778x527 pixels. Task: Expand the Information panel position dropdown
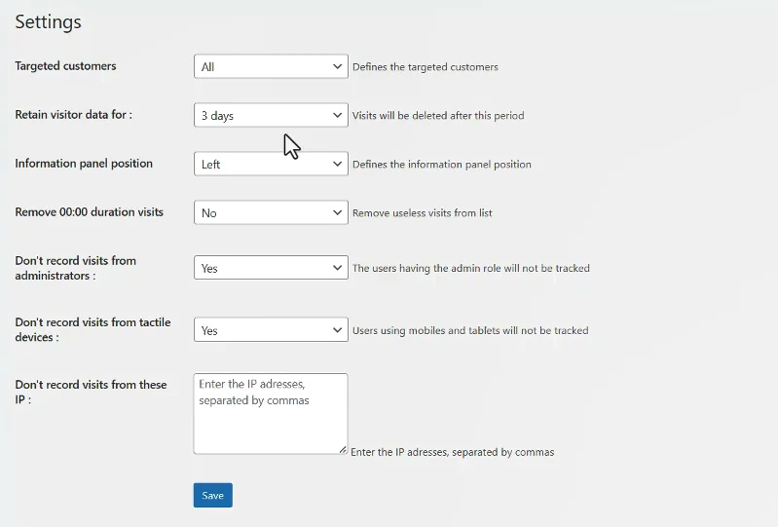pyautogui.click(x=271, y=164)
